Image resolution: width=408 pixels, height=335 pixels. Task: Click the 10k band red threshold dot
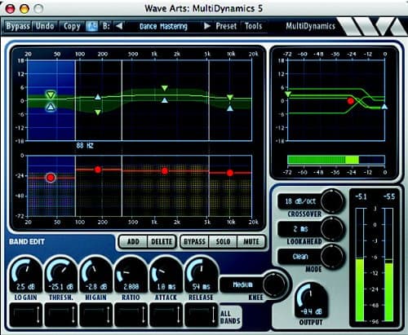[x=230, y=173]
